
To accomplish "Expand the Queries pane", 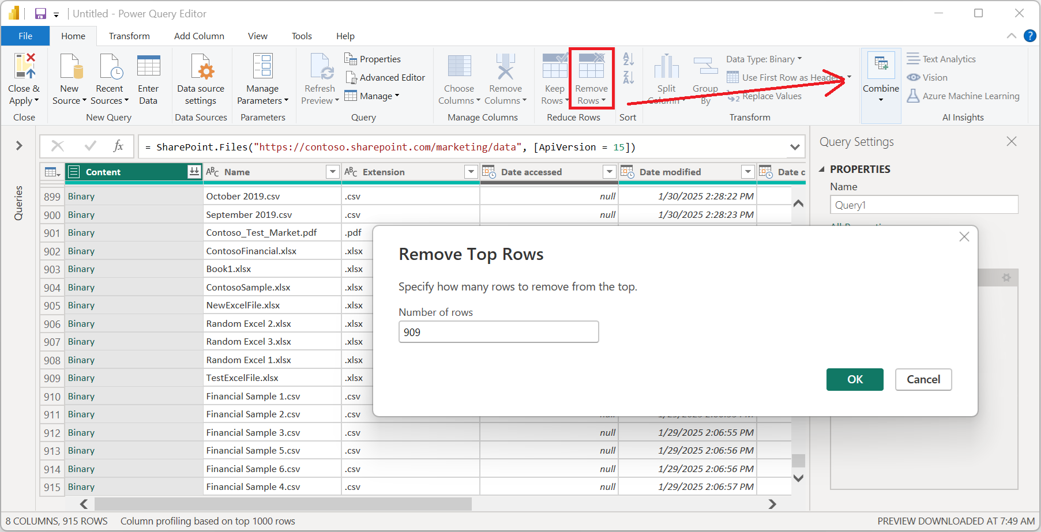I will 19,146.
